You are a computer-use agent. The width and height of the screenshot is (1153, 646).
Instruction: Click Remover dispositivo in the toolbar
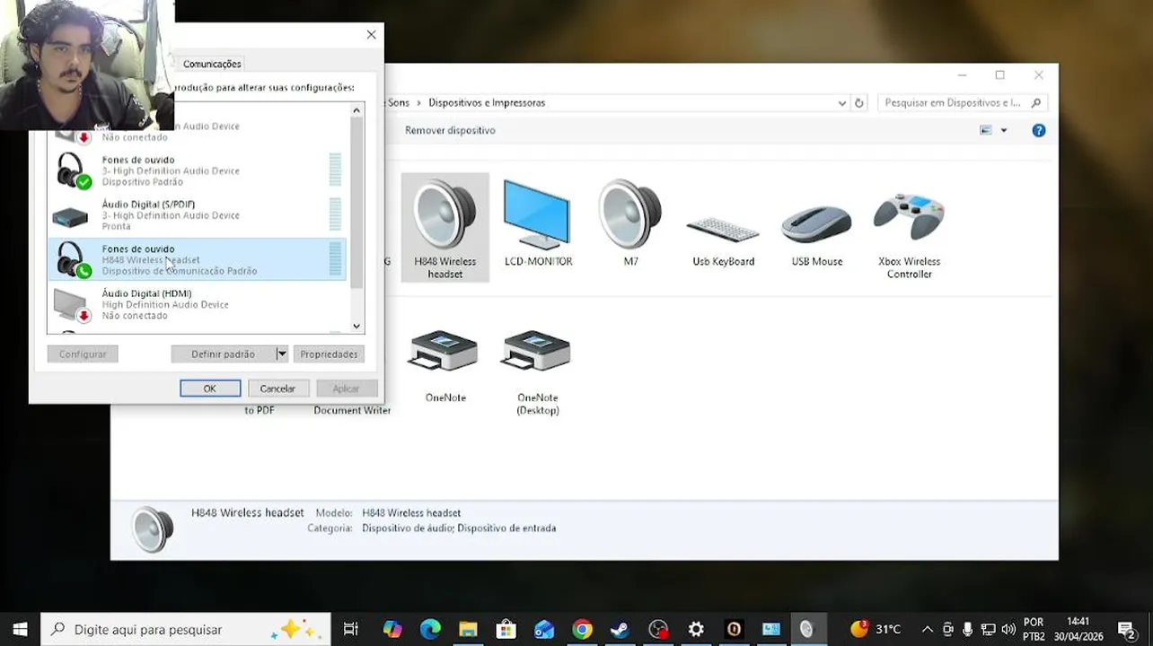click(450, 130)
